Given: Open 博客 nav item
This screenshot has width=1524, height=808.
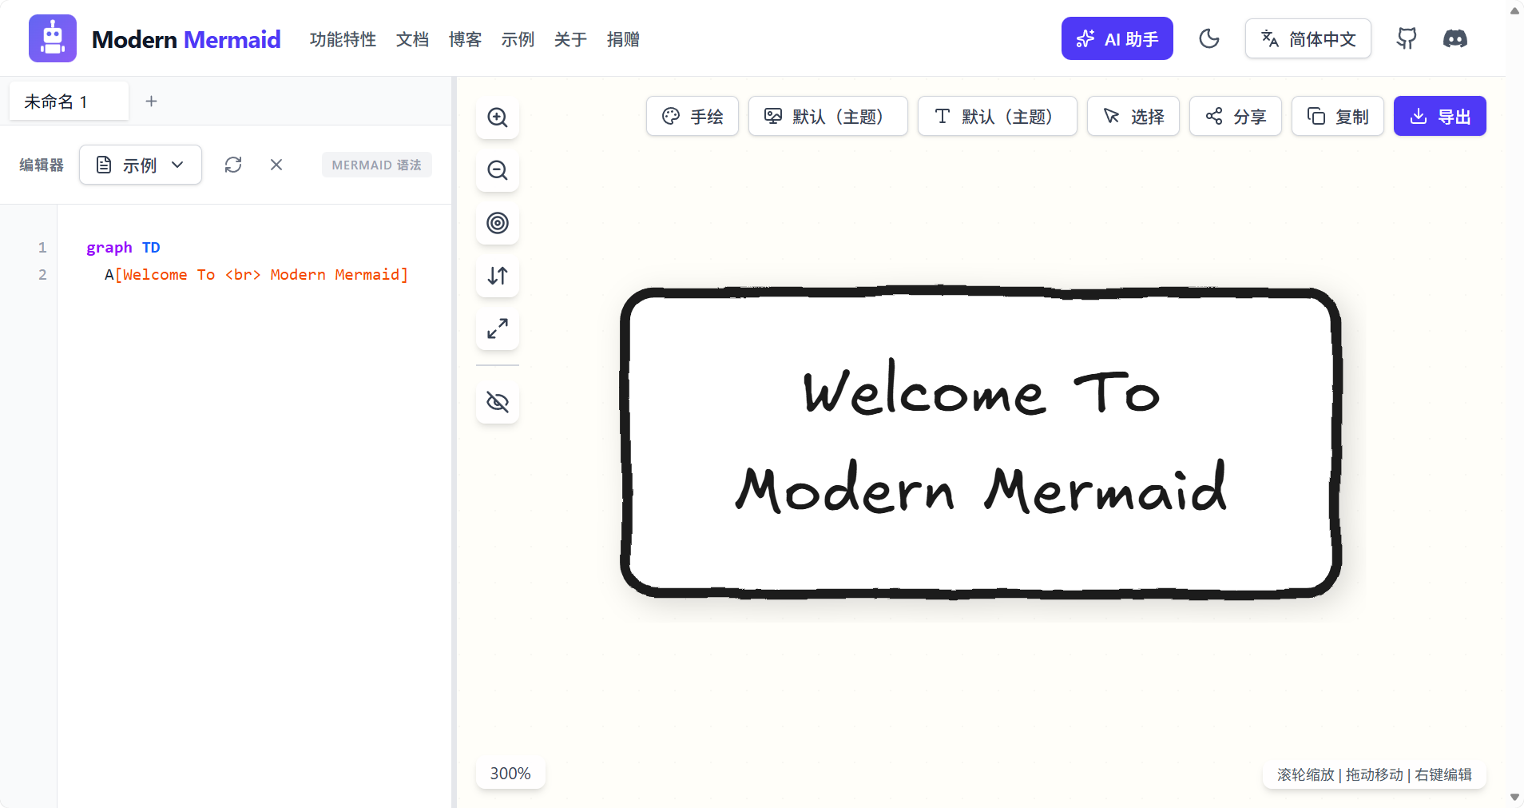Looking at the screenshot, I should coord(465,39).
